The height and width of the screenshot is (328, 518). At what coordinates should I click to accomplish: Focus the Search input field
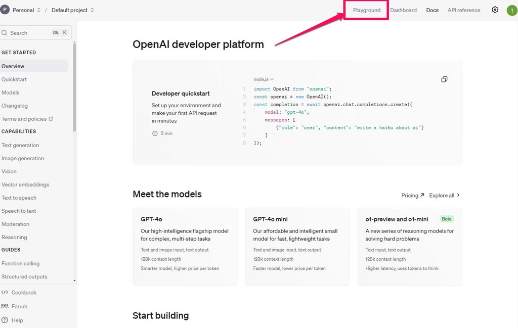[x=36, y=33]
